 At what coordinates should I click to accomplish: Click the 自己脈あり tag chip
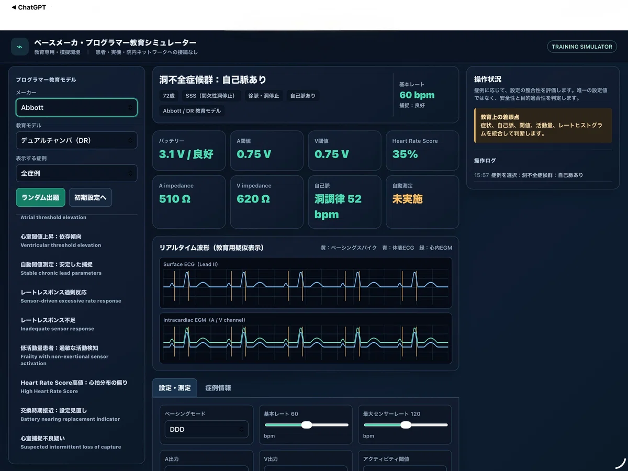pyautogui.click(x=303, y=96)
